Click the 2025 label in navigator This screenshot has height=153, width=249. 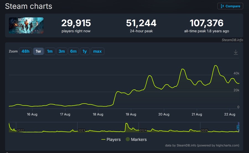(x=204, y=130)
